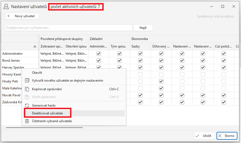Screen dimensions: 241x143
Task: Toggle Bond James Sazby checkbox
Action: tap(140, 61)
